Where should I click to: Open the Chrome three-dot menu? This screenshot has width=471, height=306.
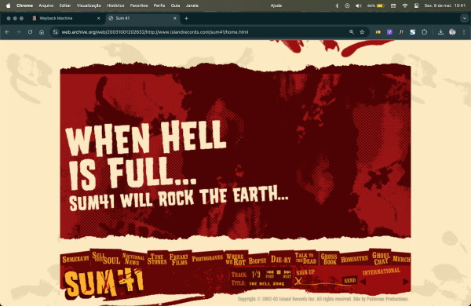[x=464, y=32]
